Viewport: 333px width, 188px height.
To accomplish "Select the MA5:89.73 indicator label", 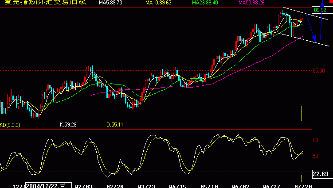I will tap(111, 3).
